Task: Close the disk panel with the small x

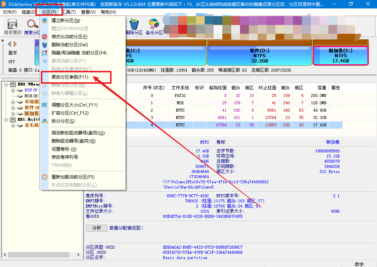Action: pos(3,40)
